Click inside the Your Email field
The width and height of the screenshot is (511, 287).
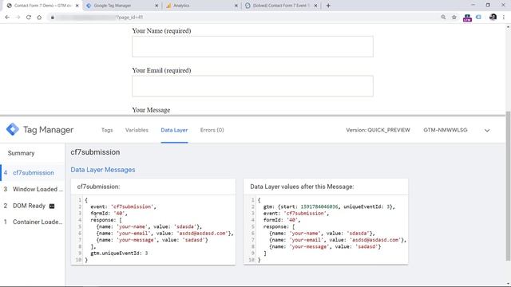click(x=252, y=86)
